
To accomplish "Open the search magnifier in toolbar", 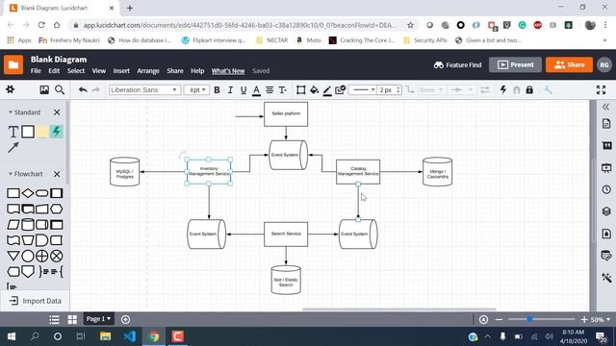I will pos(60,89).
